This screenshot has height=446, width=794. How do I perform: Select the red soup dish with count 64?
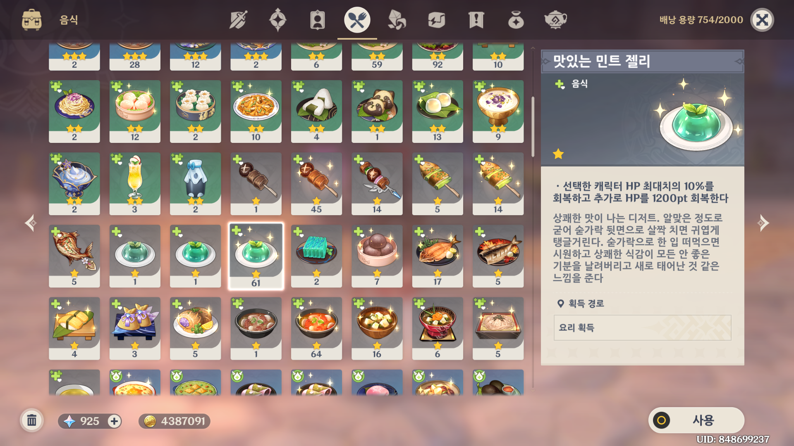pos(316,328)
